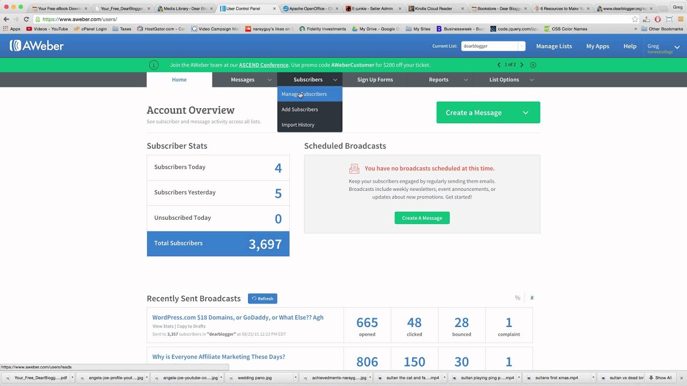The image size is (687, 386).
Task: Click green Create A Message button
Action: coord(422,218)
